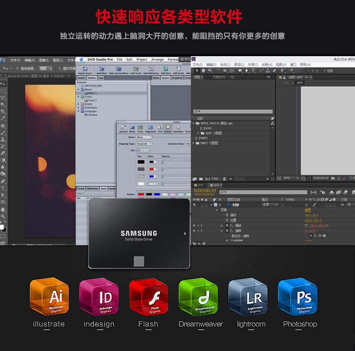This screenshot has width=355, height=351.
Task: Collapse the Menus folder in DVD Studio outline
Action: tap(79, 90)
